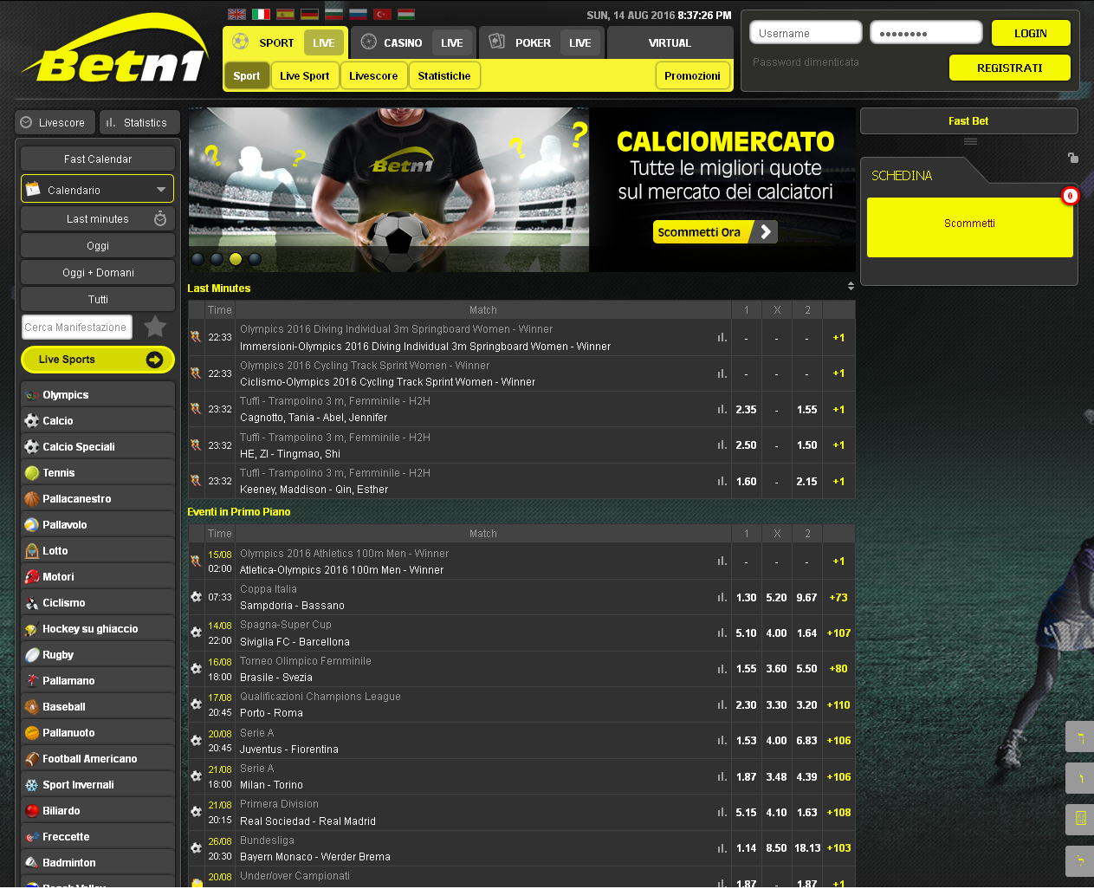Expand the Fast Bet panel handle
This screenshot has height=889, width=1094.
(x=970, y=141)
